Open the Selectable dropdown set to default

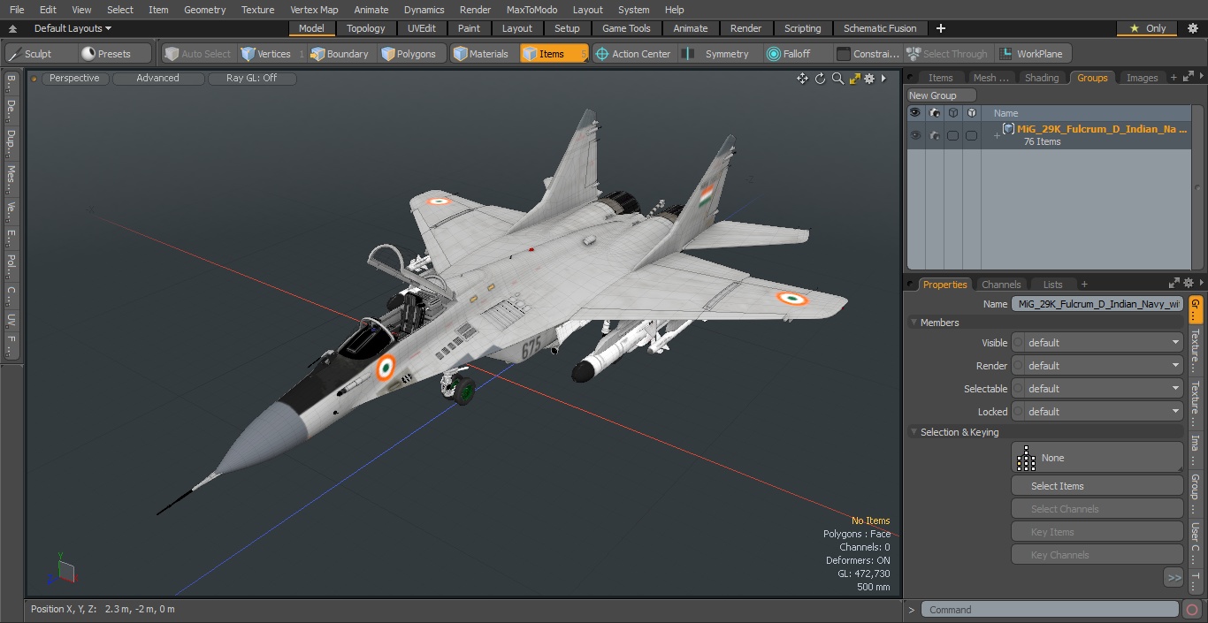[x=1097, y=389]
